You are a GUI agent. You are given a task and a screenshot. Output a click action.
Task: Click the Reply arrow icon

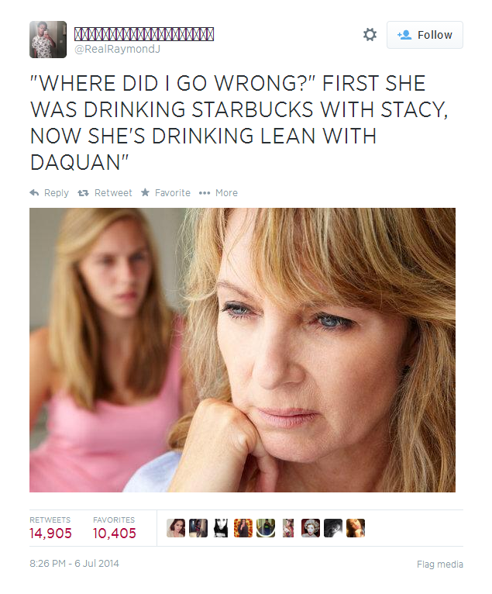[x=34, y=193]
